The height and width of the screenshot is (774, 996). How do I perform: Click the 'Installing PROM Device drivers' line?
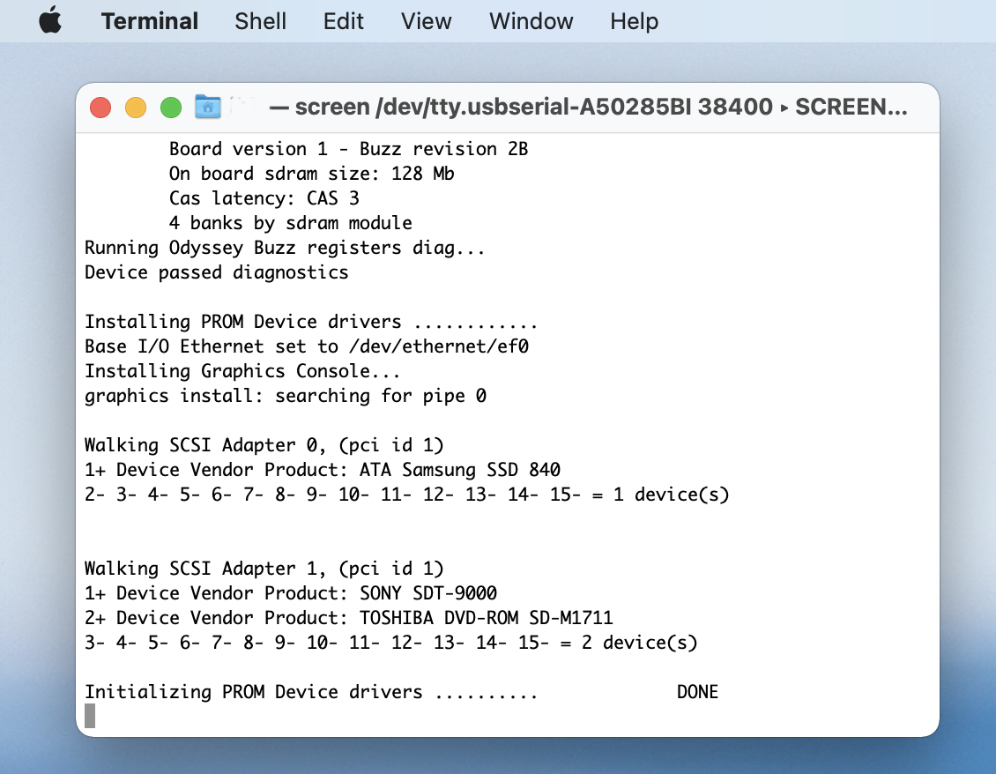[x=311, y=322]
